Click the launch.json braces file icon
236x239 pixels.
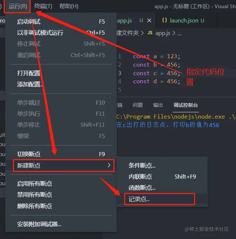pos(165,20)
